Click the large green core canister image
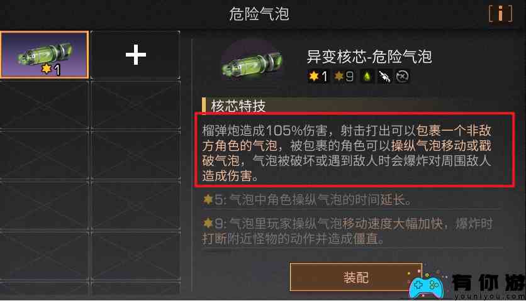The width and height of the screenshot is (526, 301). (252, 63)
